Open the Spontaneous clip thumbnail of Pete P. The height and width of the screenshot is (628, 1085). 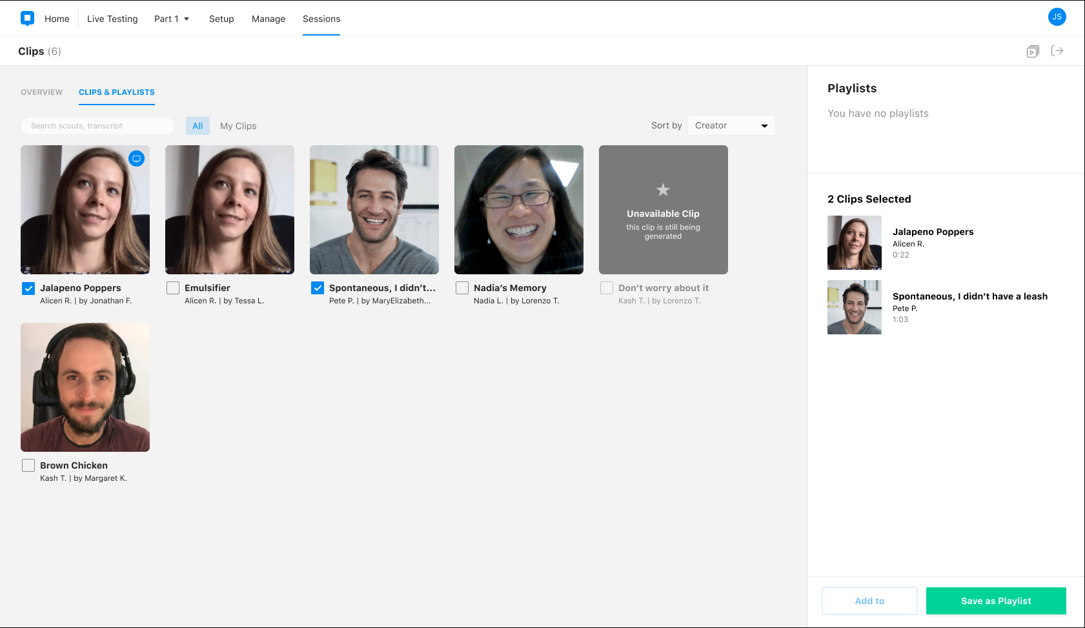(374, 210)
